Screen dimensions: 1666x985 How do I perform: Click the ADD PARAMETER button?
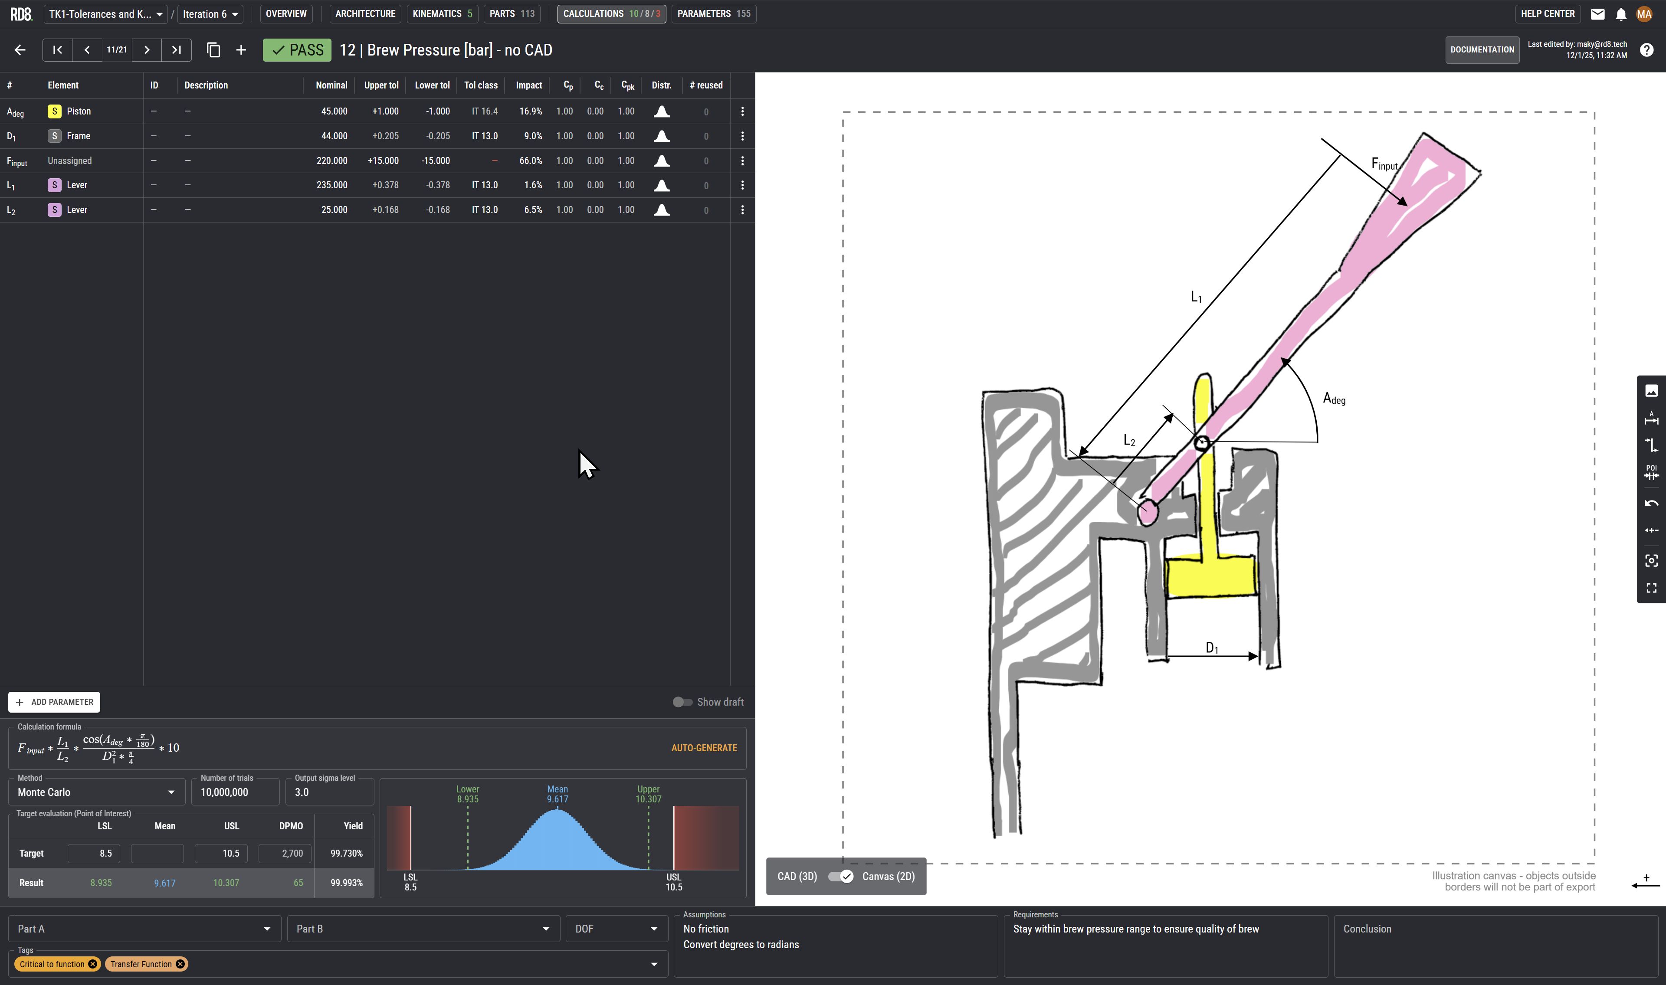coord(54,702)
